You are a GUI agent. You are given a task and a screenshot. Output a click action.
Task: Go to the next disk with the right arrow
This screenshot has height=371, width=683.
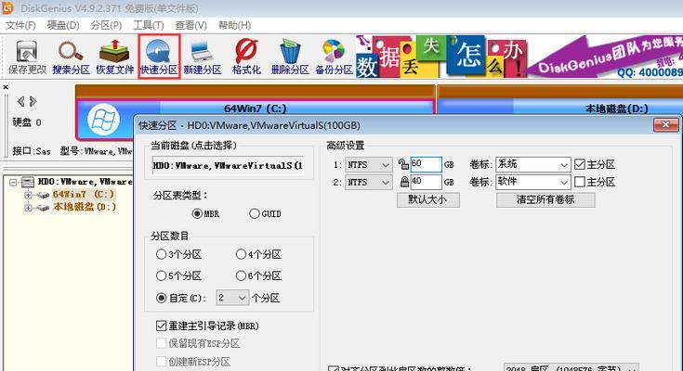(x=33, y=101)
